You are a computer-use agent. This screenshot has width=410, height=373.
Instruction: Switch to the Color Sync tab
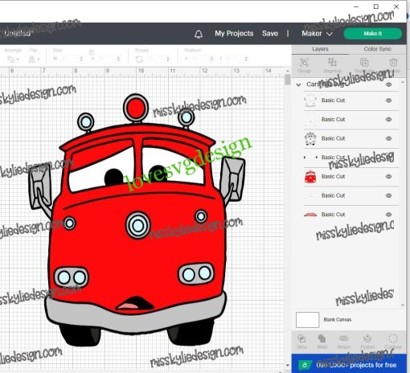point(377,49)
